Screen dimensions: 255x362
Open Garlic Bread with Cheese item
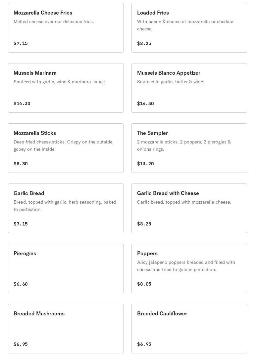(189, 208)
